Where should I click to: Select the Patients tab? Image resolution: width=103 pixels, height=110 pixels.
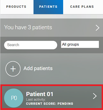tap(48, 7)
